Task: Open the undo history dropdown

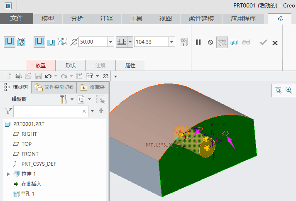Action: click(56, 76)
